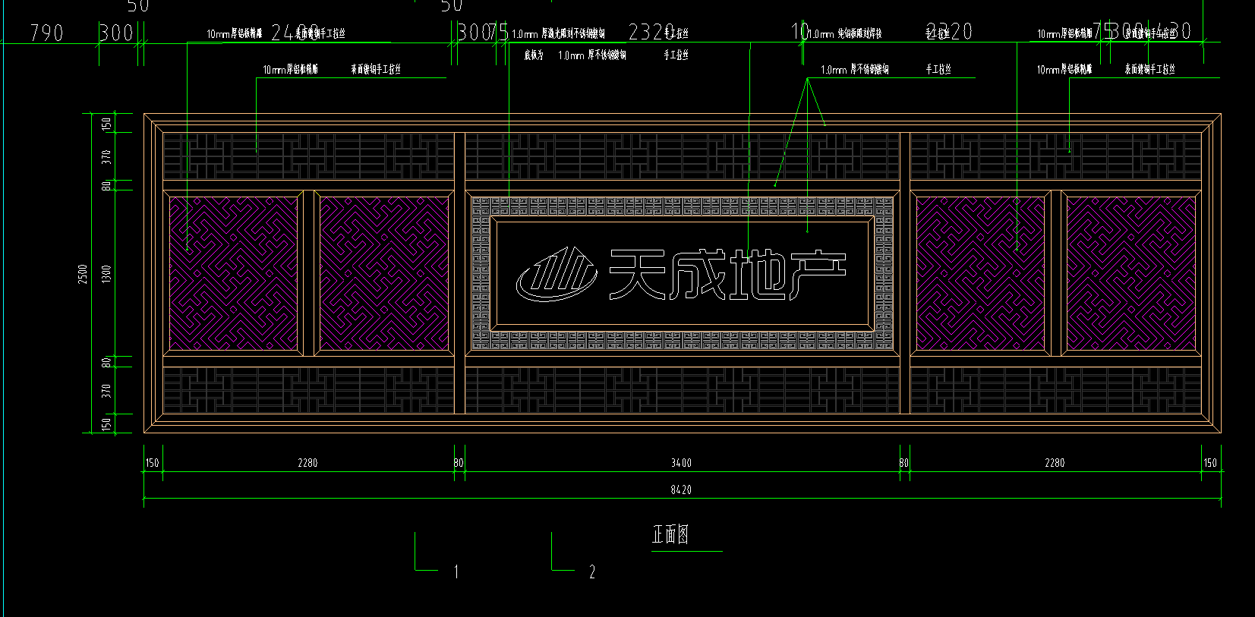Click the overall width dimension 8420

(x=681, y=490)
